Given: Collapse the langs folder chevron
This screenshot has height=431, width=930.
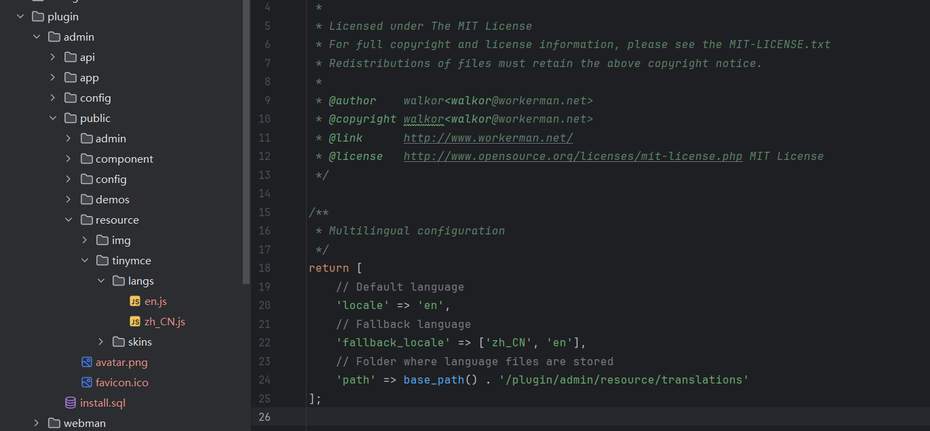Looking at the screenshot, I should point(101,281).
